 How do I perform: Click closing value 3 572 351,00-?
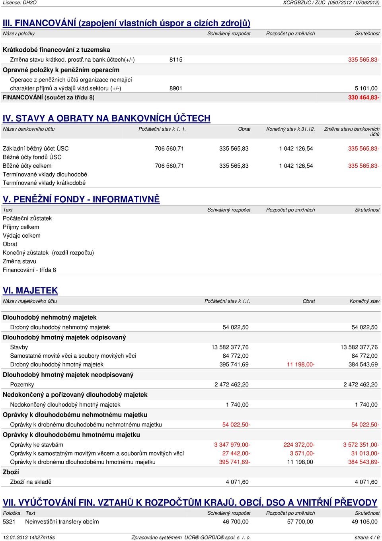pos(361,445)
